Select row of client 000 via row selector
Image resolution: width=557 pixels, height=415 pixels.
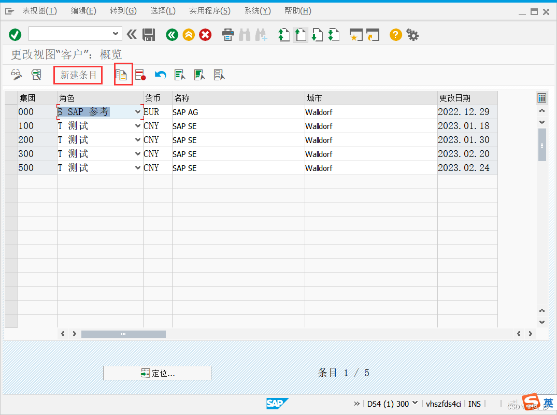(11, 112)
